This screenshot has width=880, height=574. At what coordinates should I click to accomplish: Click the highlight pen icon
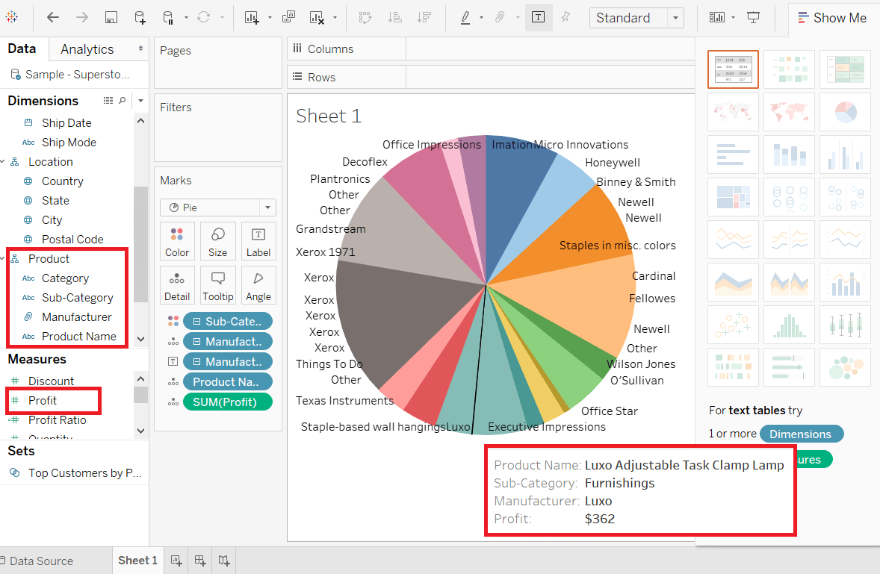coord(465,17)
